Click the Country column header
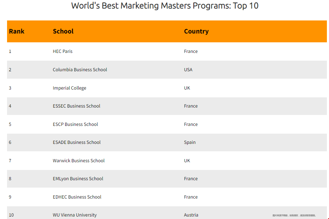329x219 pixels. 197,31
